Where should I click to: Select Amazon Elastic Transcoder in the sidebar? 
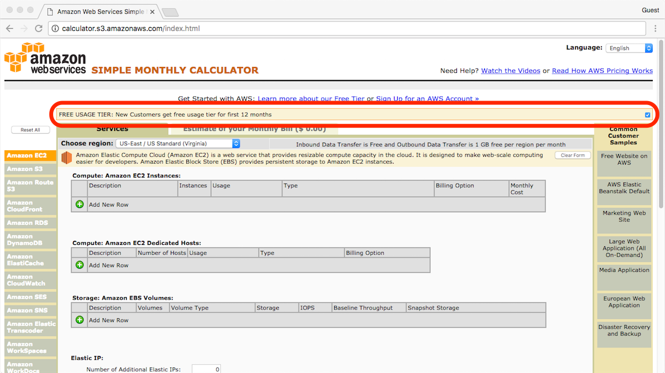coord(30,327)
